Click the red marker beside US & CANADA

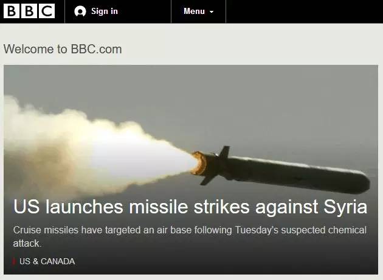[x=13, y=261]
